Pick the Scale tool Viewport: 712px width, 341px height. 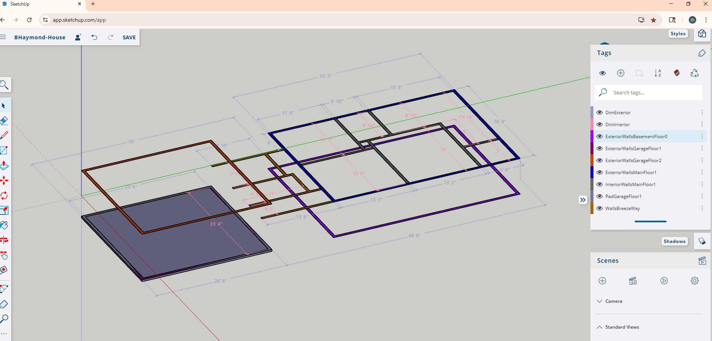tap(4, 210)
